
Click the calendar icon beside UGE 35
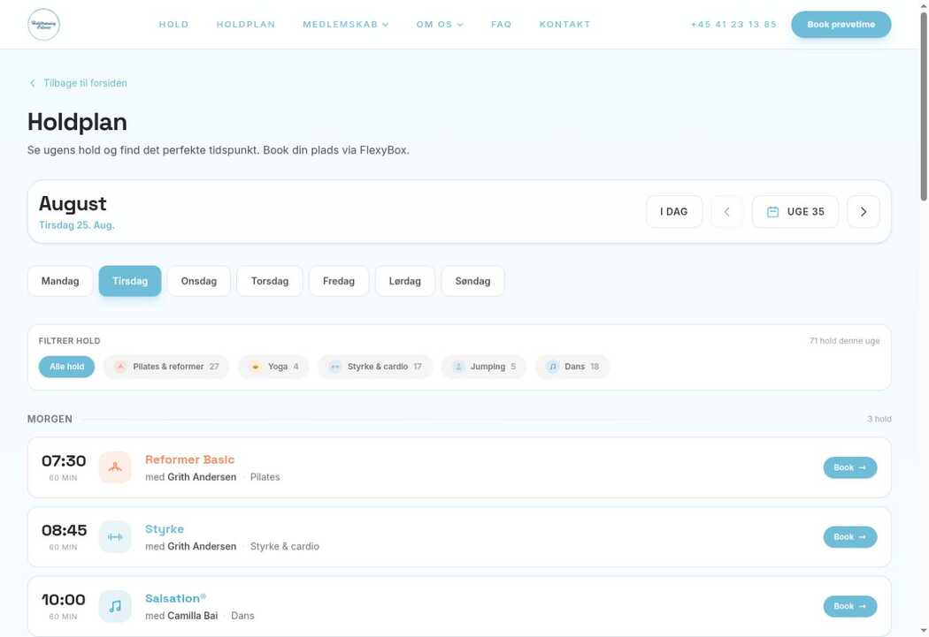click(772, 212)
